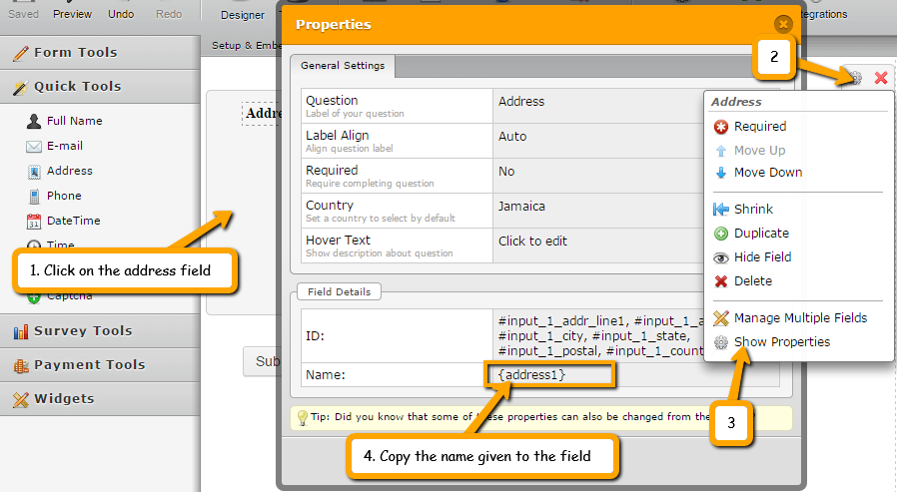897x492 pixels.
Task: Click the {address1} name field value
Action: [532, 374]
